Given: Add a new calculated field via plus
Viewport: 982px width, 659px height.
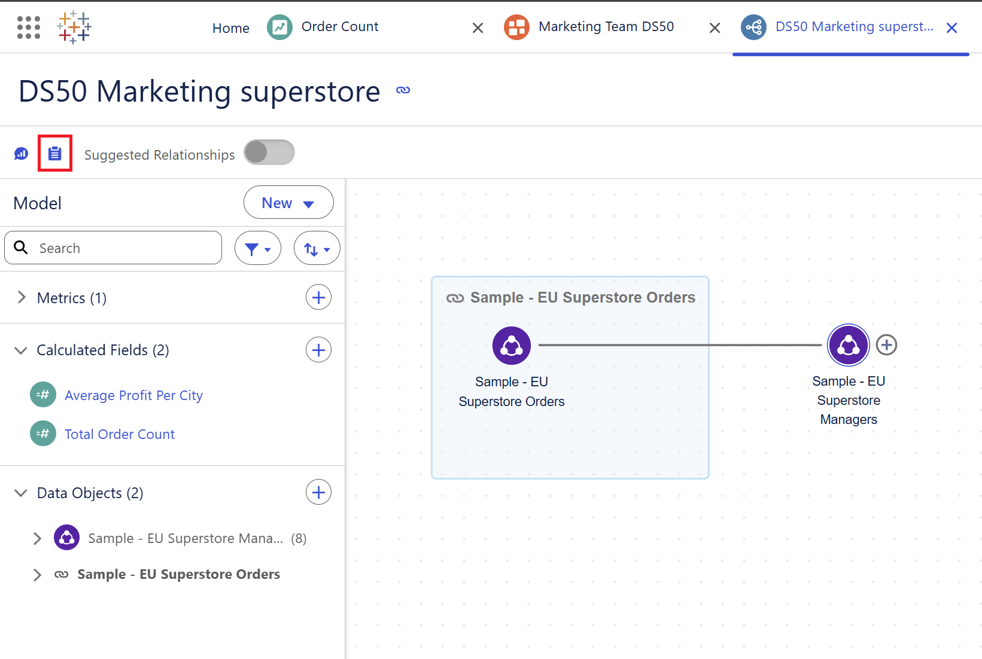Looking at the screenshot, I should (318, 350).
